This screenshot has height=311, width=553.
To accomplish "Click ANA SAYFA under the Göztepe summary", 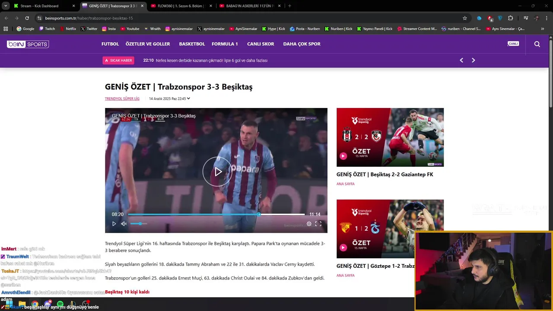I will tap(346, 276).
